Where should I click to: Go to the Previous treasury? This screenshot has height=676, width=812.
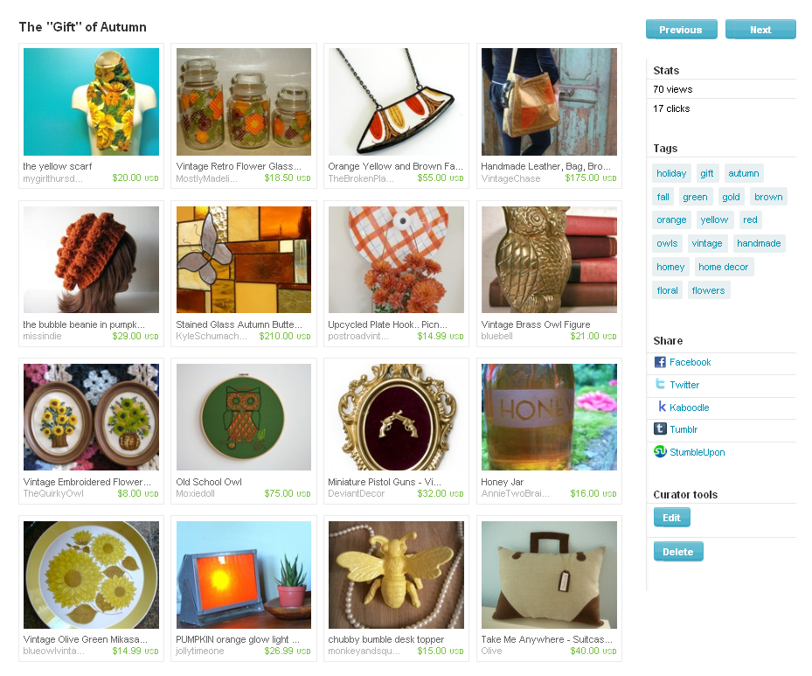[681, 30]
